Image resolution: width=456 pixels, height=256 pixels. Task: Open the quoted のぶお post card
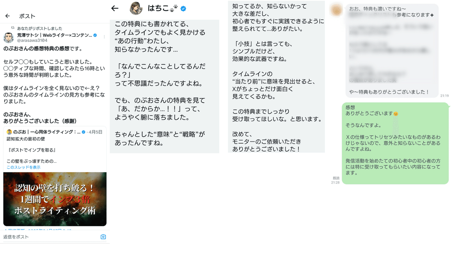coord(55,176)
